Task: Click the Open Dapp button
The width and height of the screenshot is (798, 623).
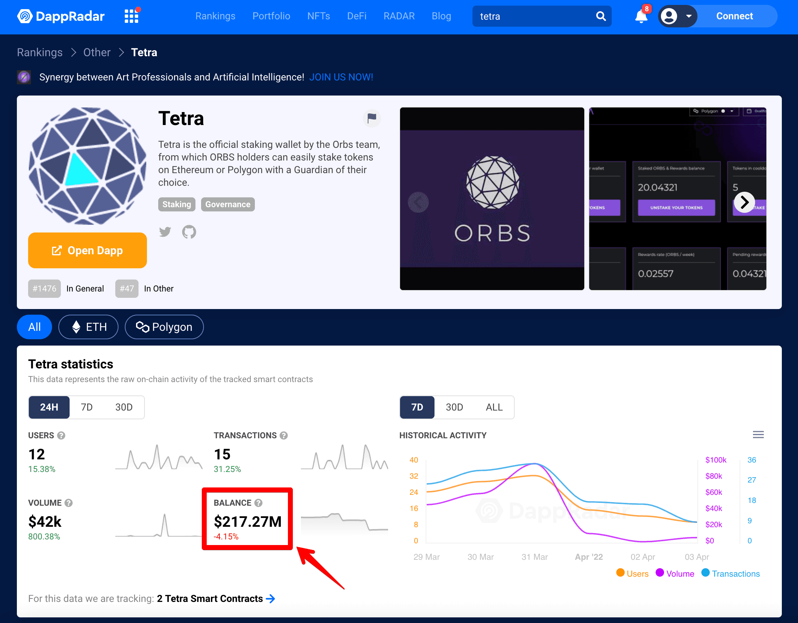Action: [87, 250]
